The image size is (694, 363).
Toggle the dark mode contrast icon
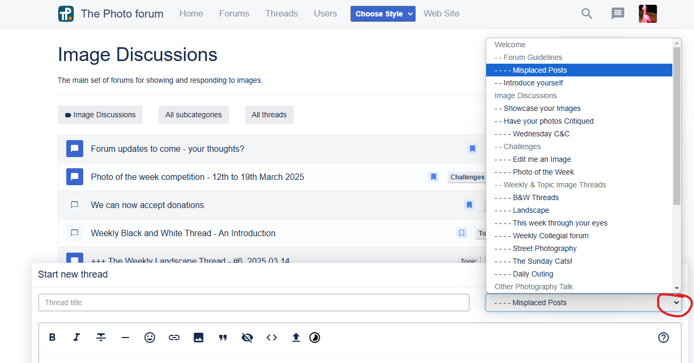pos(315,338)
